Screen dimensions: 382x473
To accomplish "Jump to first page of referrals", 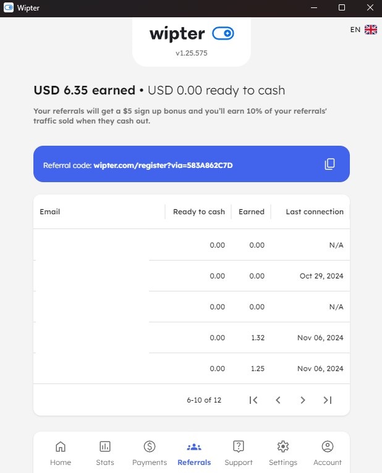I will (x=253, y=400).
